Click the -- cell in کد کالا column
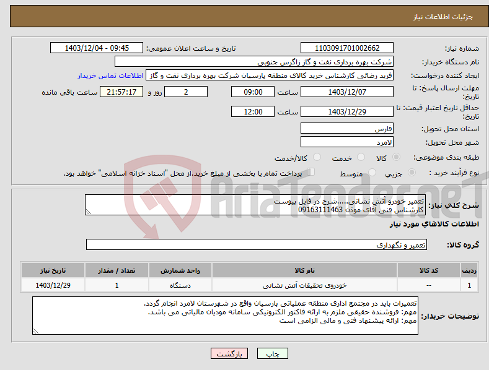 click(429, 285)
